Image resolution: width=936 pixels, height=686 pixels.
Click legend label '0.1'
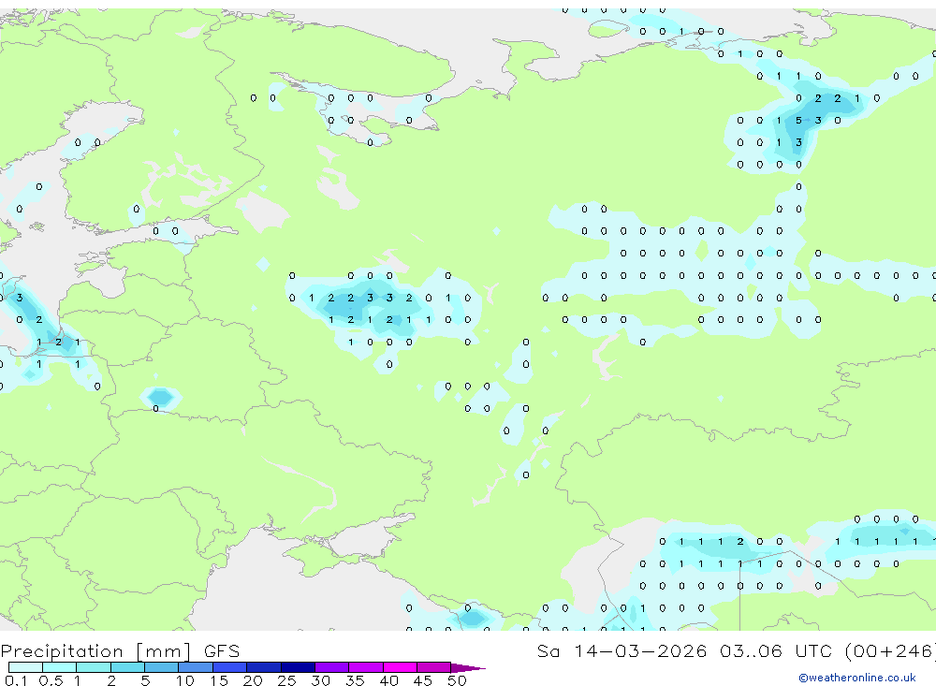coord(16,680)
